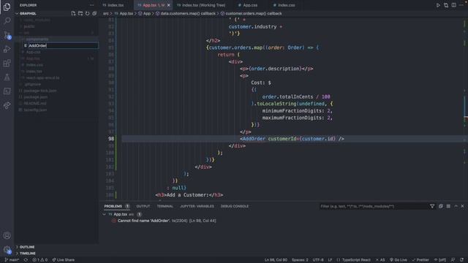Change indentation via Spaces: 2
Image resolution: width=468 pixels, height=263 pixels.
pos(300,260)
